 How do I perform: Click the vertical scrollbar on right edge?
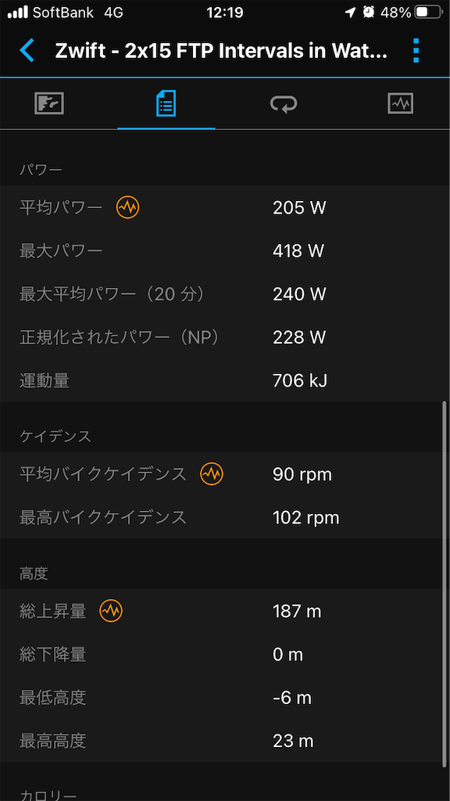tap(445, 584)
